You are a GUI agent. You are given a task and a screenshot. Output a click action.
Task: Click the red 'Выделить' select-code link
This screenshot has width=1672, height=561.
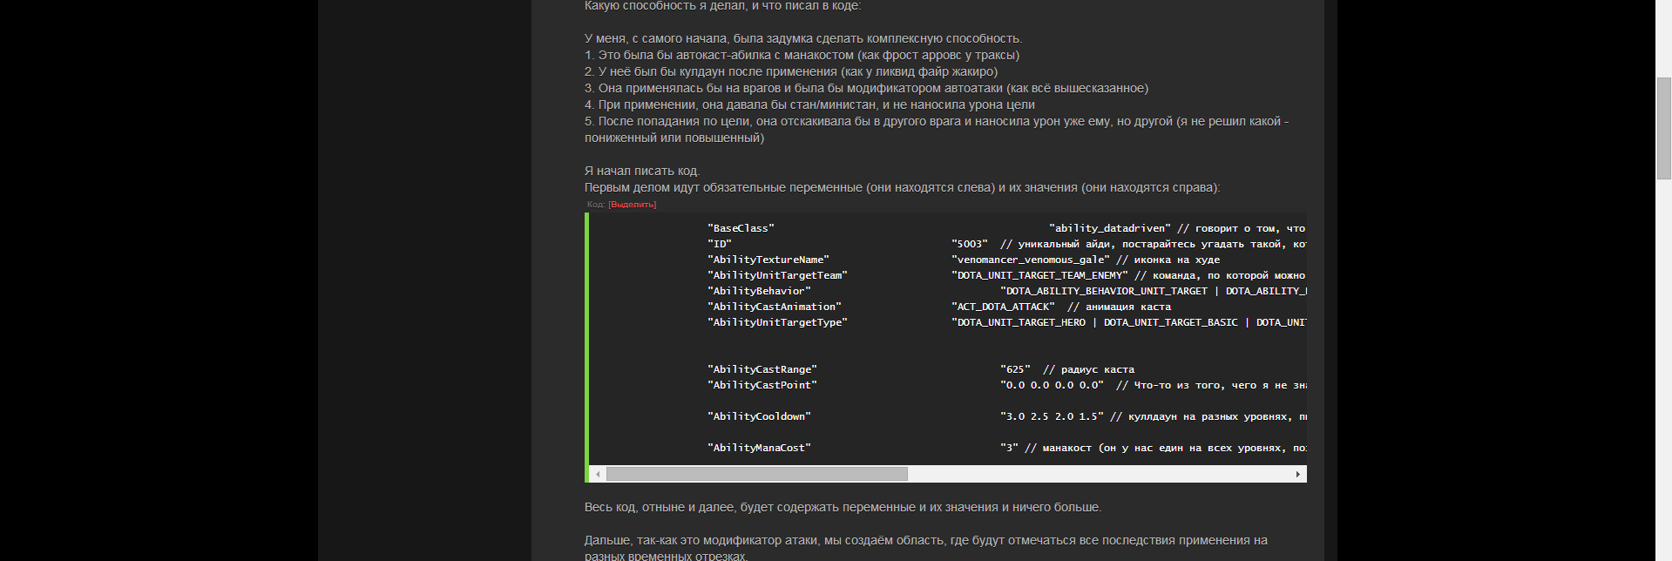coord(632,205)
